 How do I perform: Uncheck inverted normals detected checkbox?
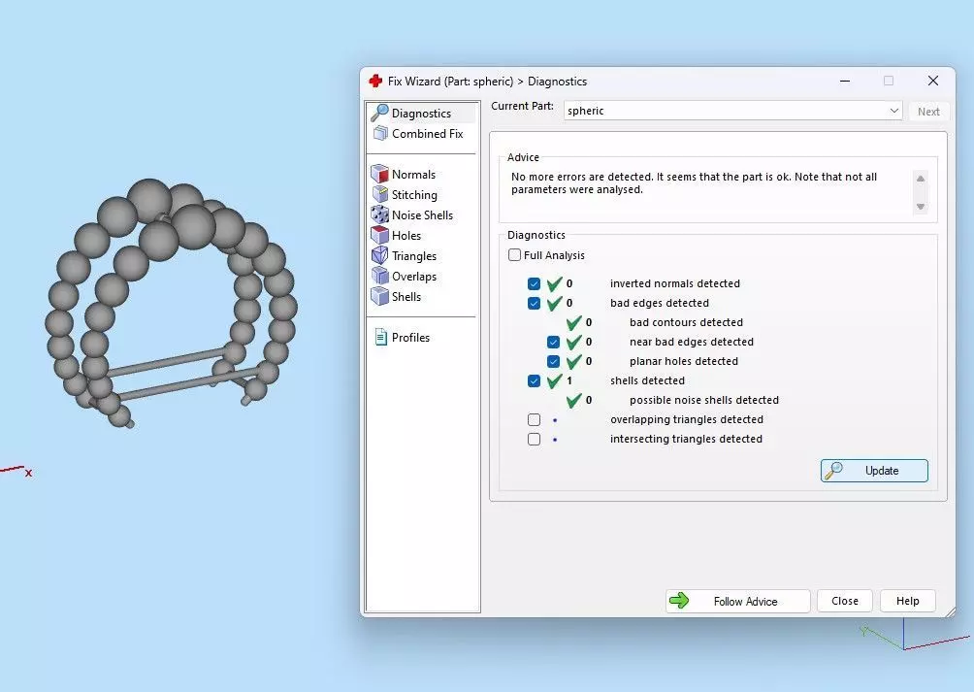pos(534,283)
